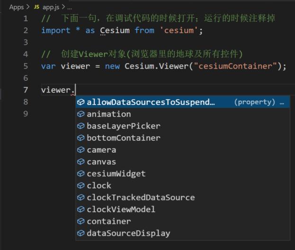Select dataSourceDisplay suggestion

click(x=182, y=233)
